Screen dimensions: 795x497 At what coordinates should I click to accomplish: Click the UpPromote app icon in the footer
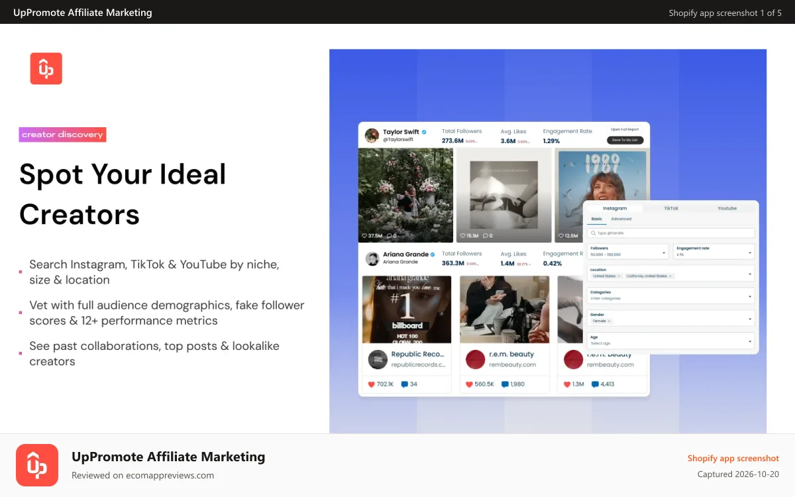click(x=37, y=465)
